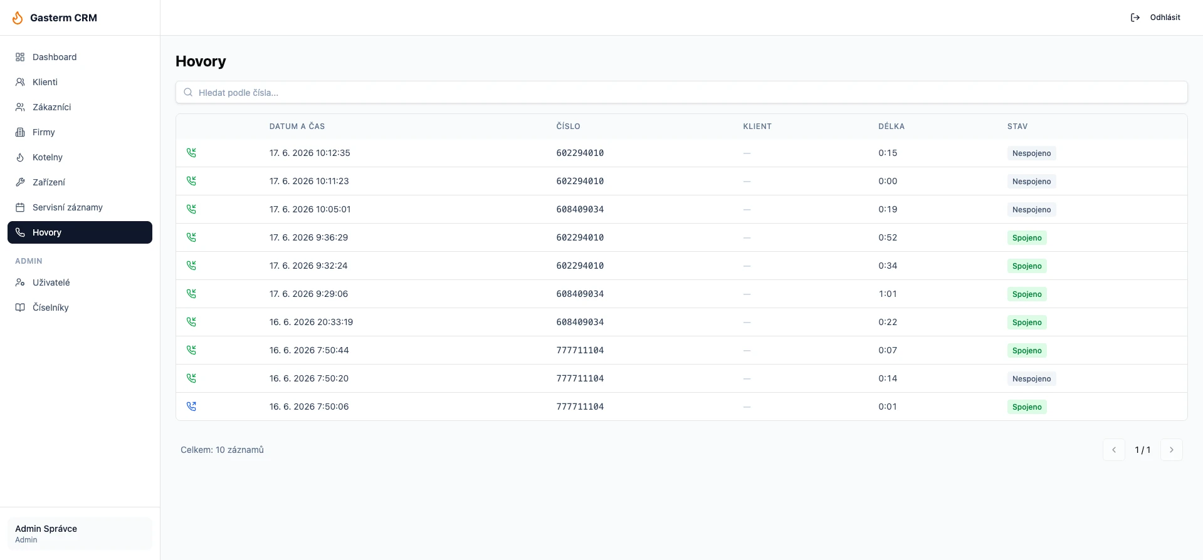Screen dimensions: 1203x560
Task: Click the Zařízení wrench icon
Action: point(20,182)
